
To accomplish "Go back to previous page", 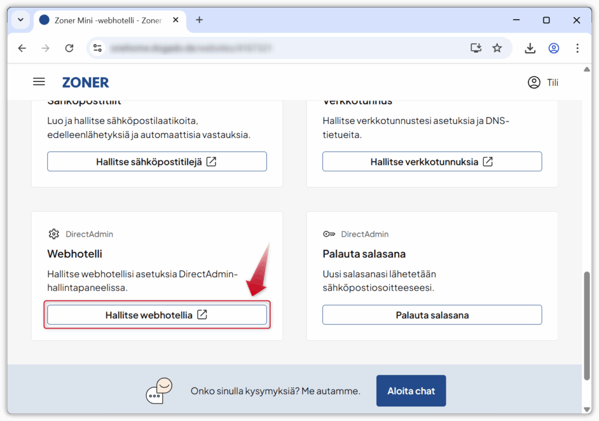I will tap(22, 48).
